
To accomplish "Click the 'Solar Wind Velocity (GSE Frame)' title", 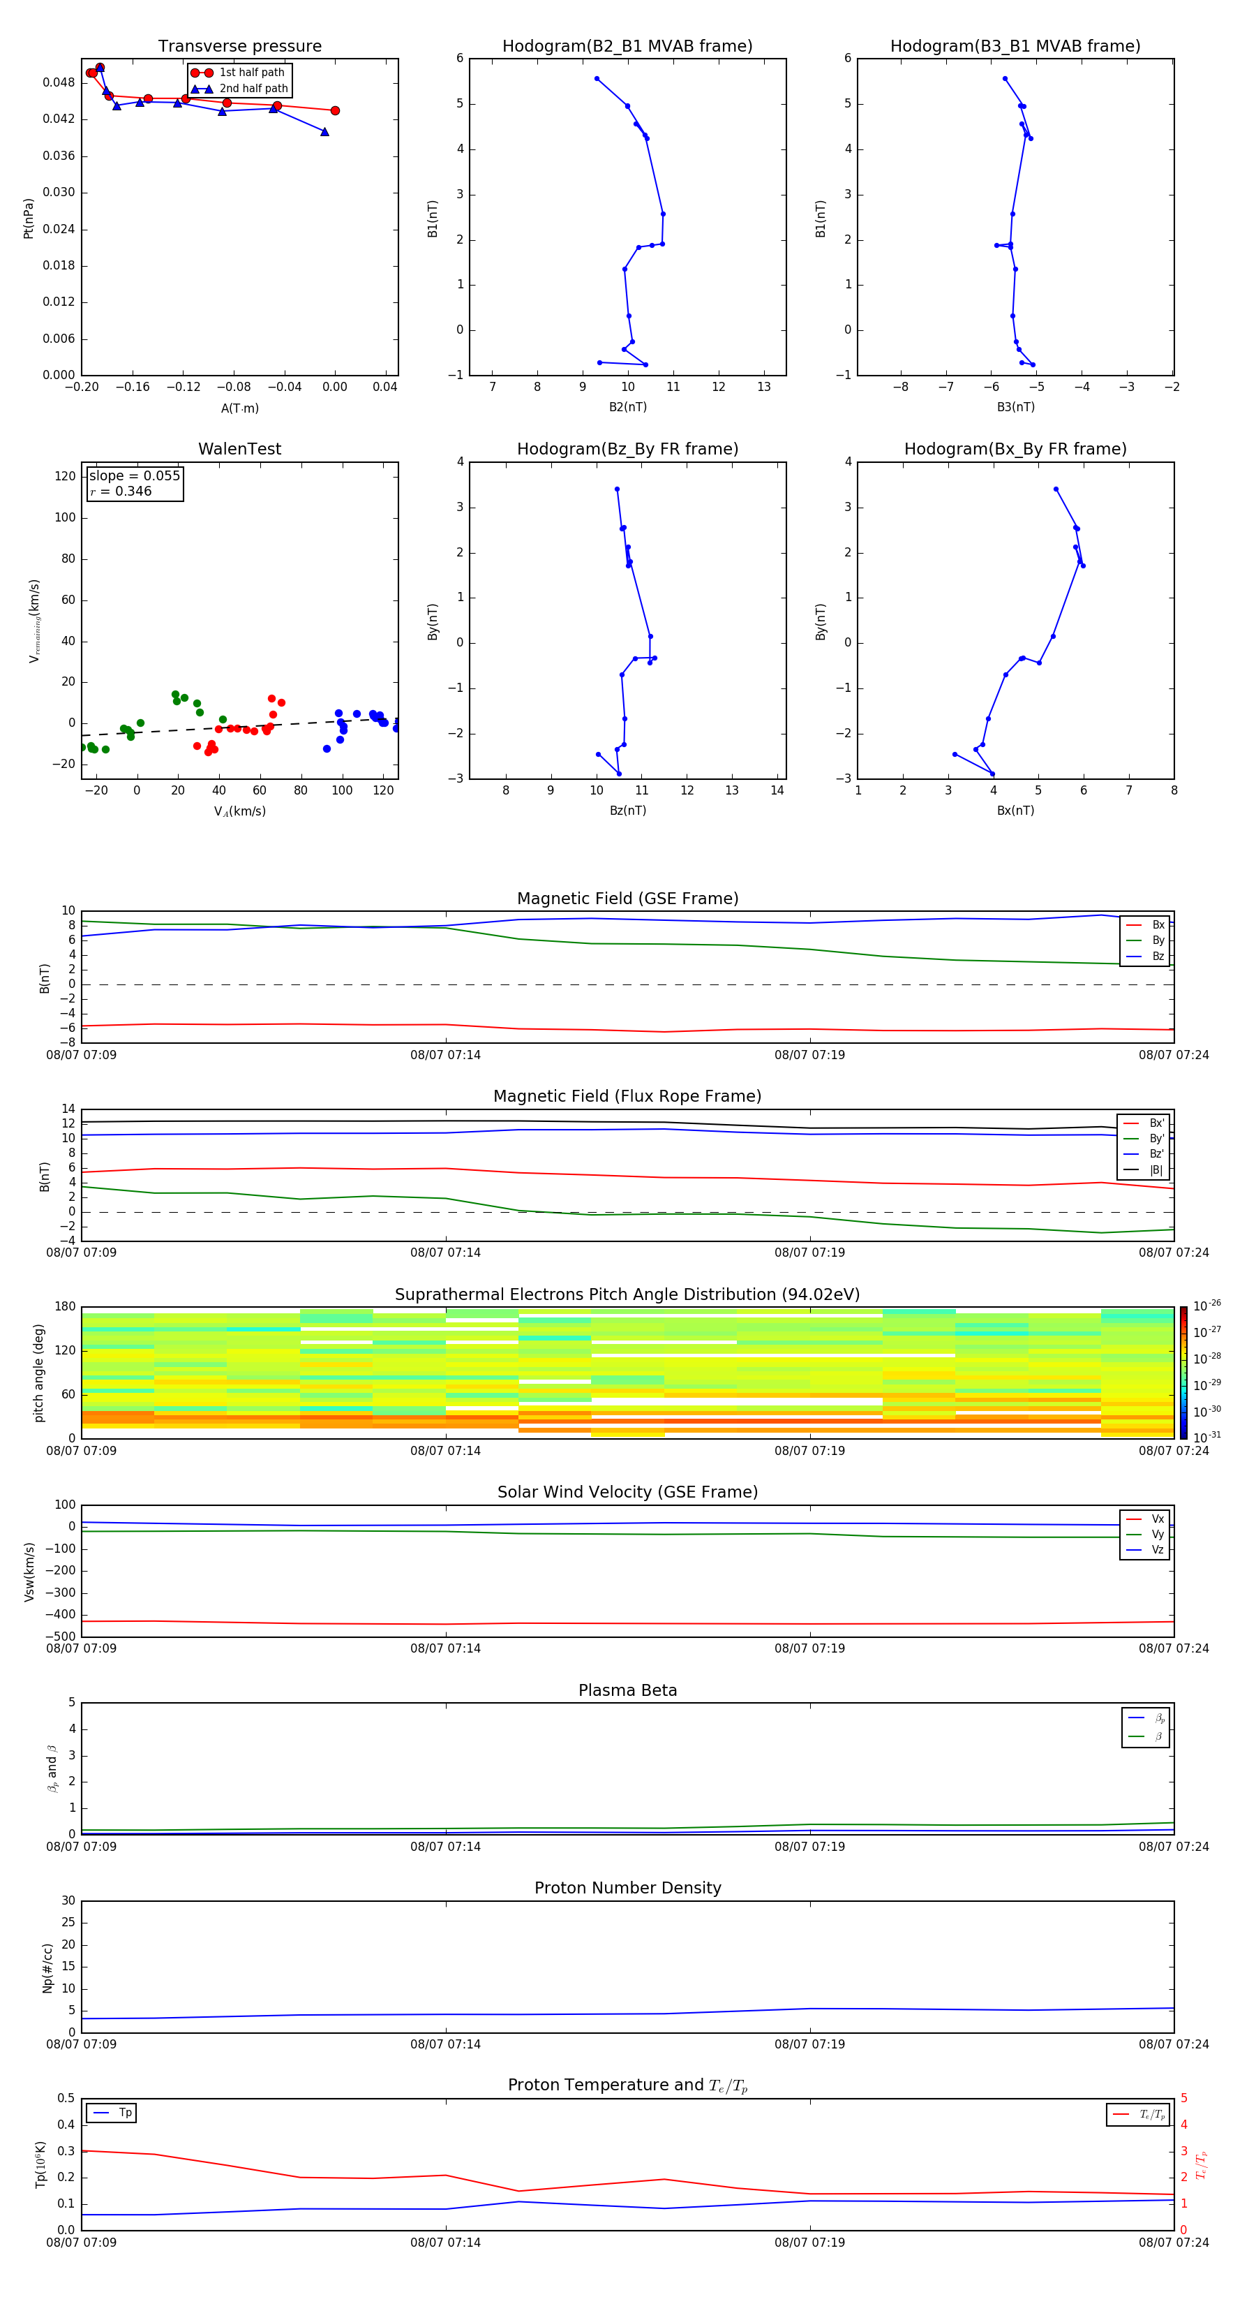I will click(627, 1493).
